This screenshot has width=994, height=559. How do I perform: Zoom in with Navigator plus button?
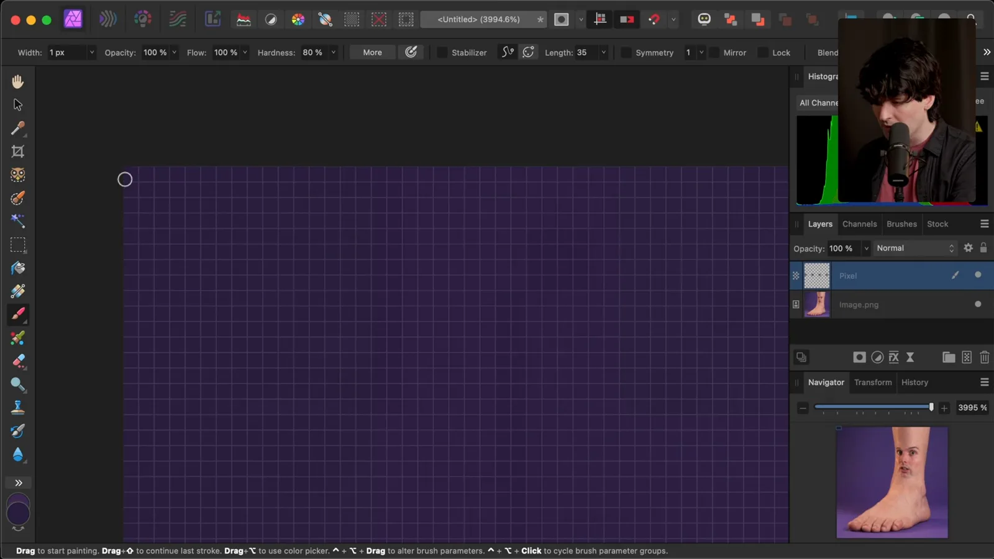(944, 408)
